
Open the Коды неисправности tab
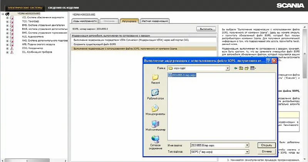(85, 21)
